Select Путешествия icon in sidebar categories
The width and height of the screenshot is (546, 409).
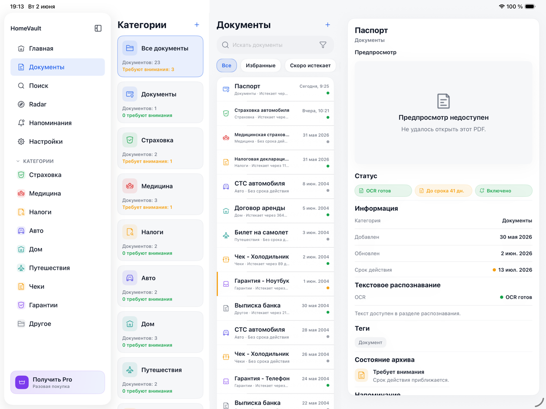tap(21, 268)
